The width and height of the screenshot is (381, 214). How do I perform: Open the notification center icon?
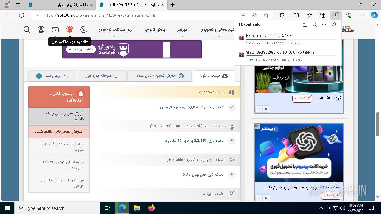tap(371, 208)
